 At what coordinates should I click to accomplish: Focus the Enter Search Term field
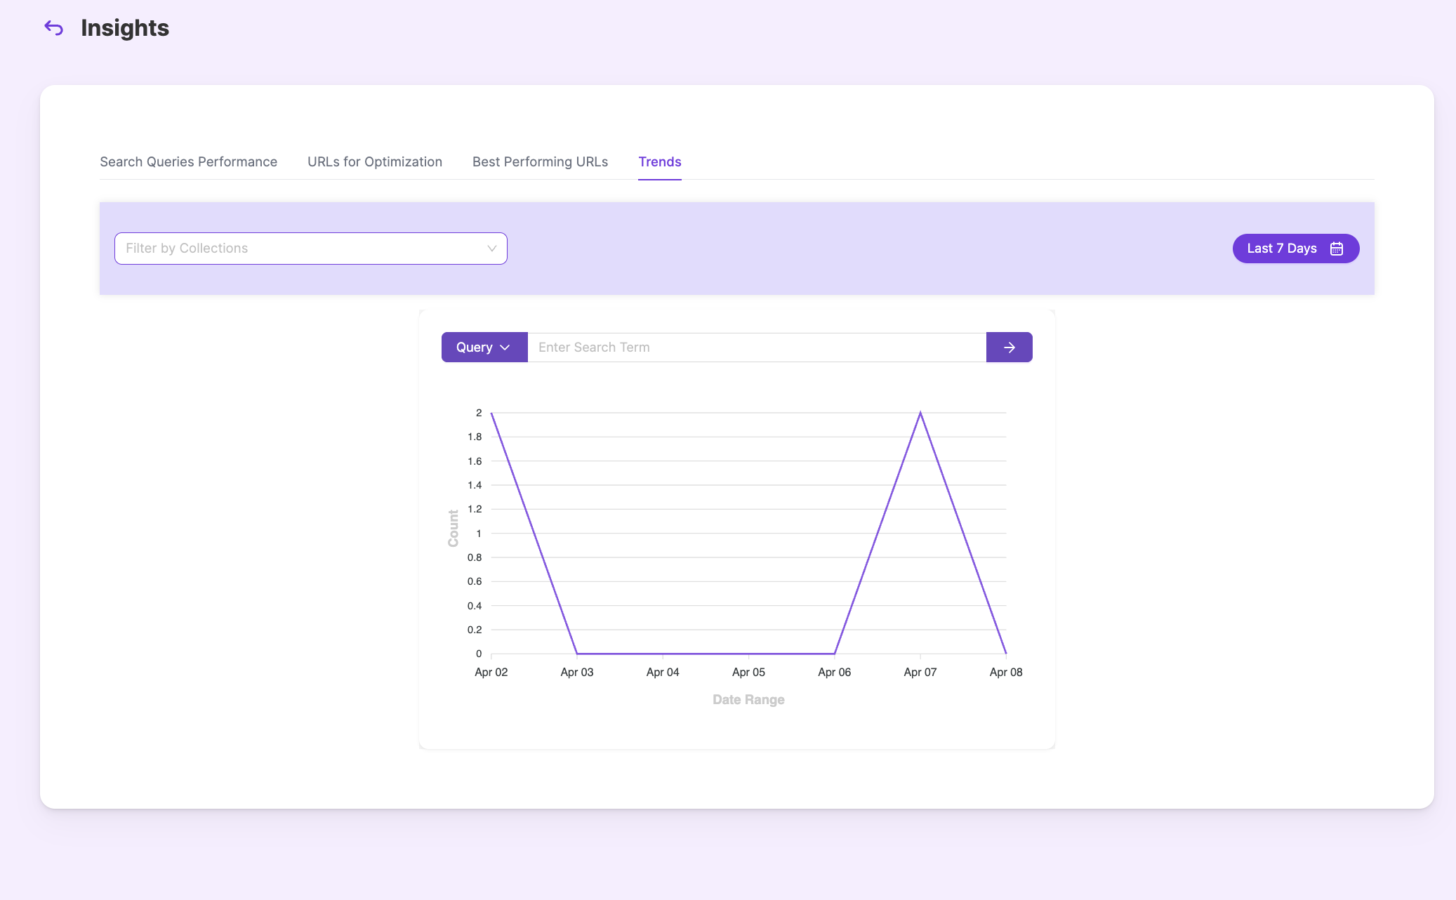(756, 348)
